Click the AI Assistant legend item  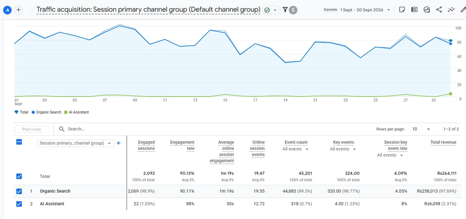click(x=76, y=112)
